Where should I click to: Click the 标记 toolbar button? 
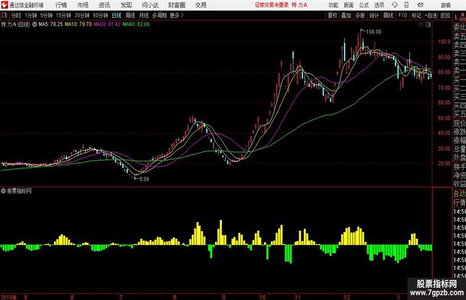point(416,15)
